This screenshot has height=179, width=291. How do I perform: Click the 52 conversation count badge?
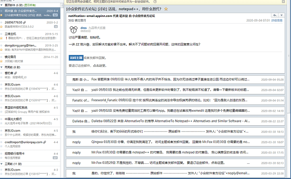point(55,15)
